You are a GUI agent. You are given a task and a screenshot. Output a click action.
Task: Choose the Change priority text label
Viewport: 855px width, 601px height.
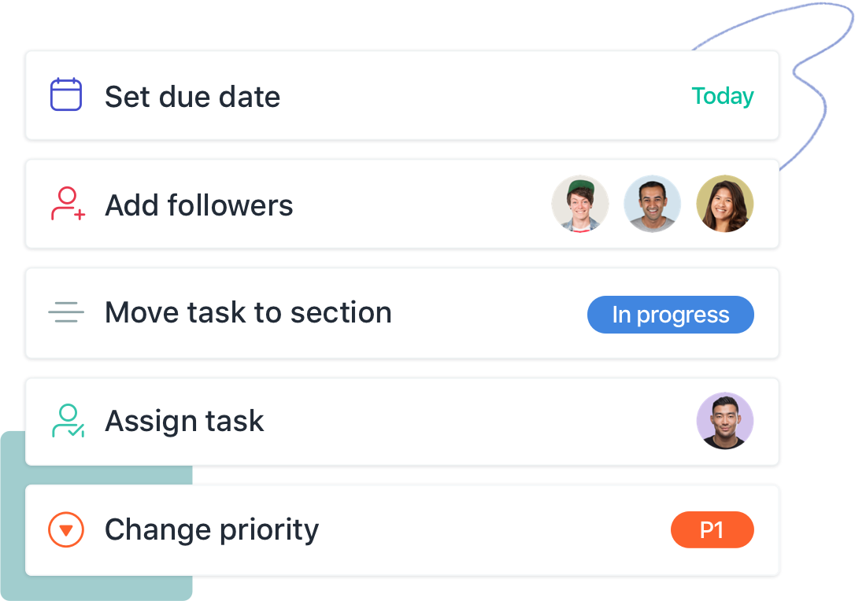[212, 530]
